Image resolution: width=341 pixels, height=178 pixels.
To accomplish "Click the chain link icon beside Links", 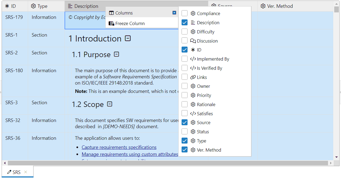I will [193, 77].
